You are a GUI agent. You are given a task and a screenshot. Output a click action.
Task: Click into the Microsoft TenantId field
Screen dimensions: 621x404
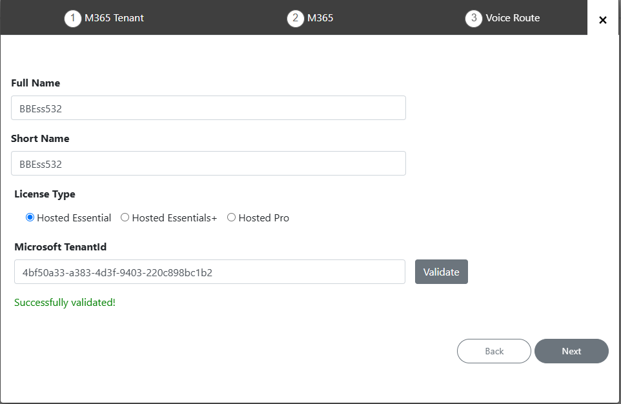pyautogui.click(x=210, y=272)
